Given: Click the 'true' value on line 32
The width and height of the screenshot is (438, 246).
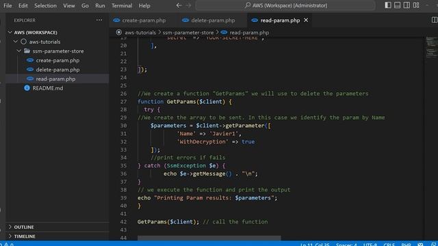Looking at the screenshot, I should (248, 141).
